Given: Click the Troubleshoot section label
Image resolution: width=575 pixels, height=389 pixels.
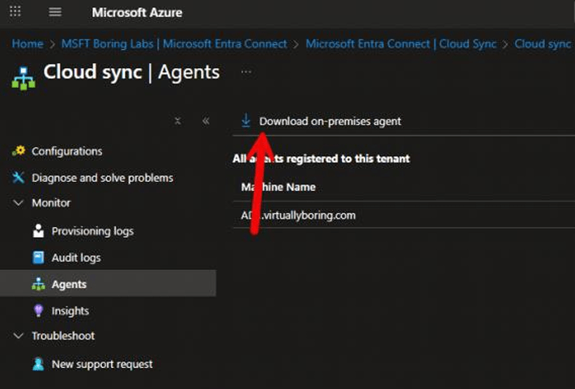Looking at the screenshot, I should pyautogui.click(x=63, y=336).
